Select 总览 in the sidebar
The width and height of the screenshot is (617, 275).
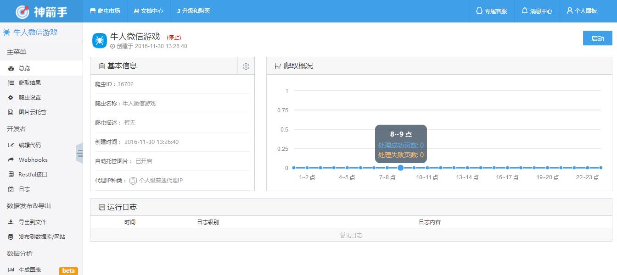click(24, 68)
